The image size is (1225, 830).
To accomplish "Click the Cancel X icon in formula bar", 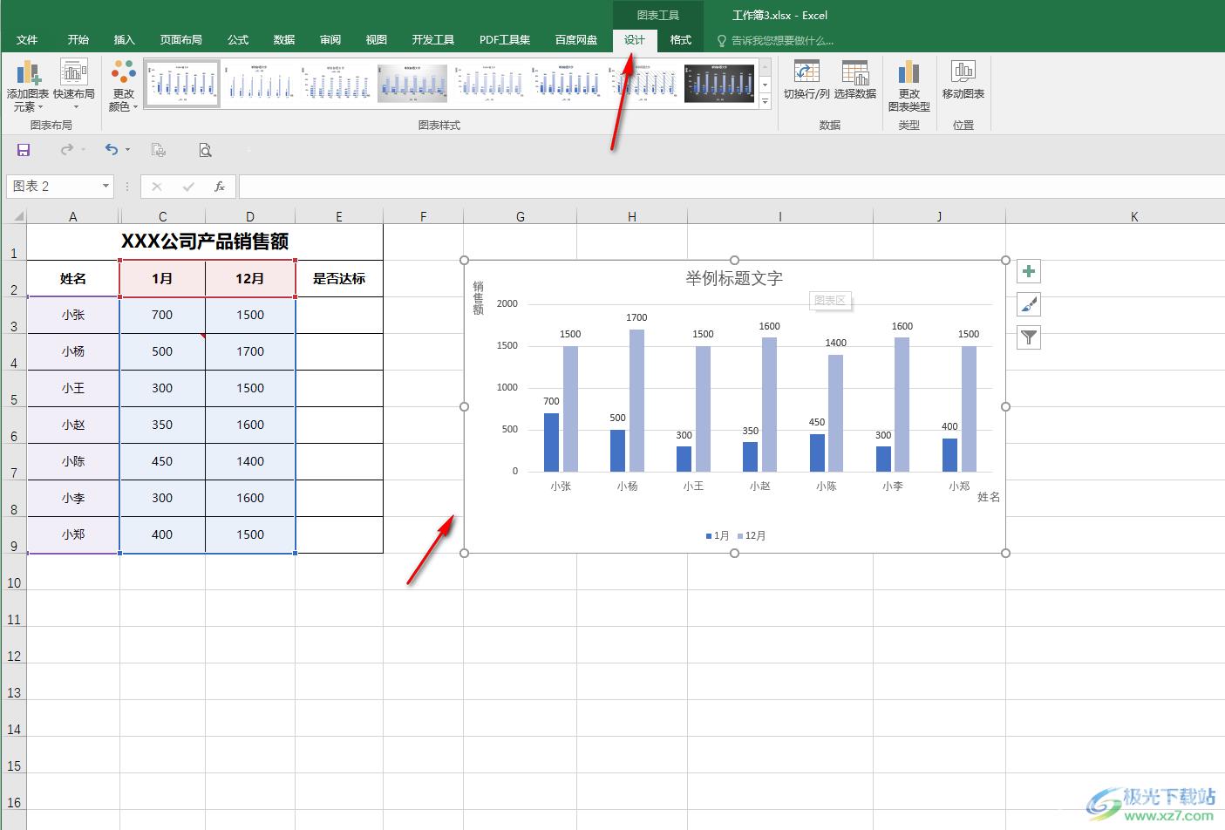I will 157,187.
